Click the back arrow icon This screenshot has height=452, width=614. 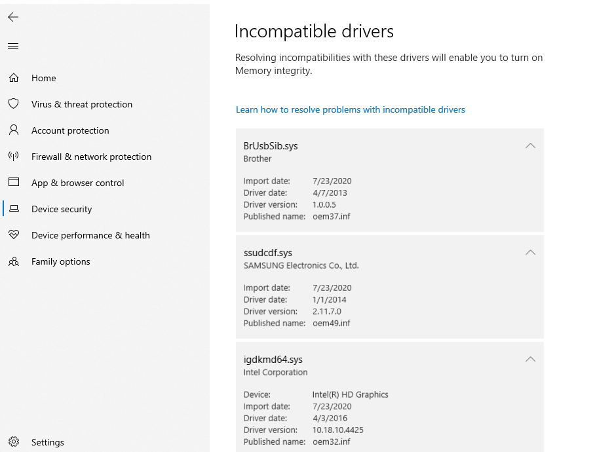pyautogui.click(x=13, y=17)
